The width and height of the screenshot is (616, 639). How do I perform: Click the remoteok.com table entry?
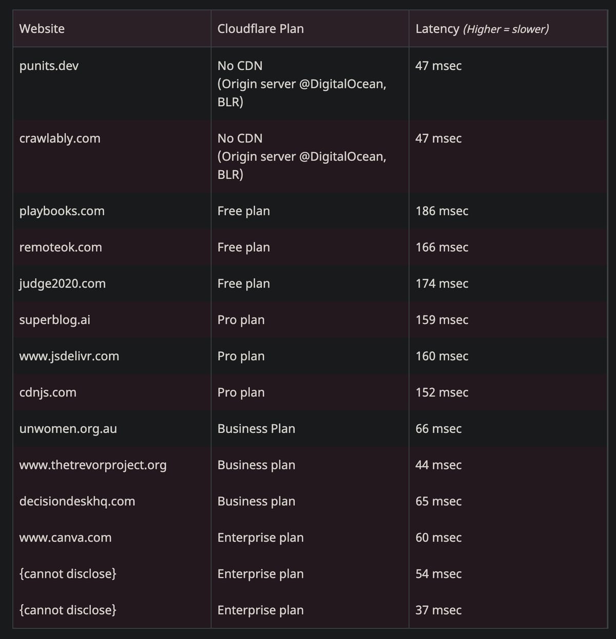[61, 248]
